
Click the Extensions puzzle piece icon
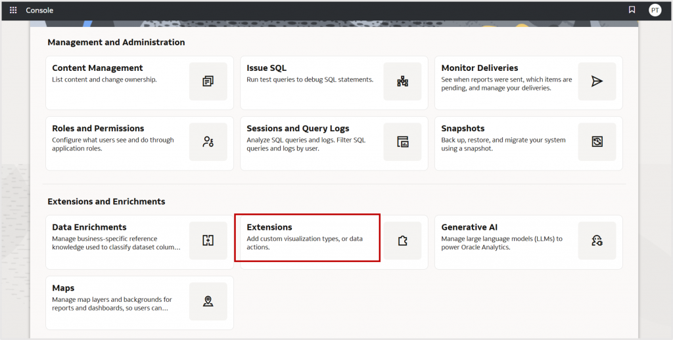tap(403, 240)
